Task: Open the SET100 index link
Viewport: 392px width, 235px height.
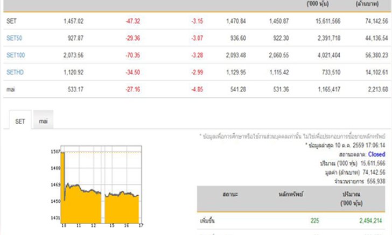Action: tap(16, 55)
